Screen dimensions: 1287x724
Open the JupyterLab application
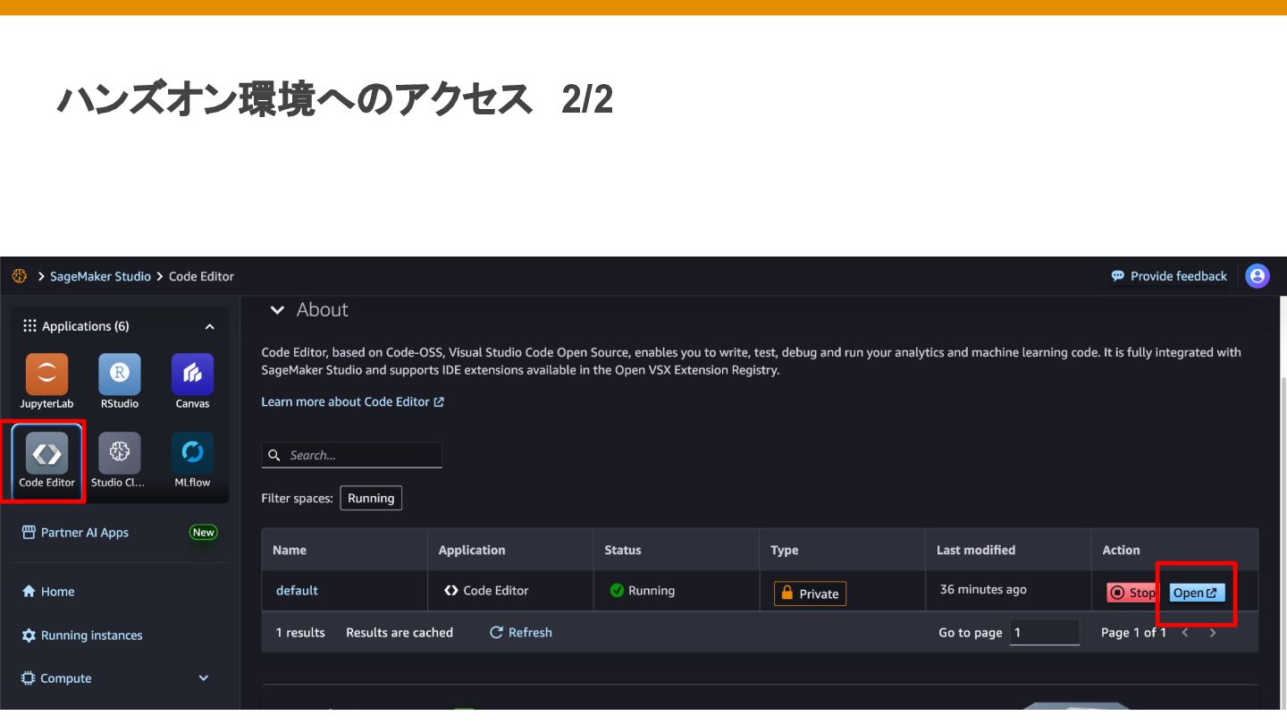tap(46, 381)
